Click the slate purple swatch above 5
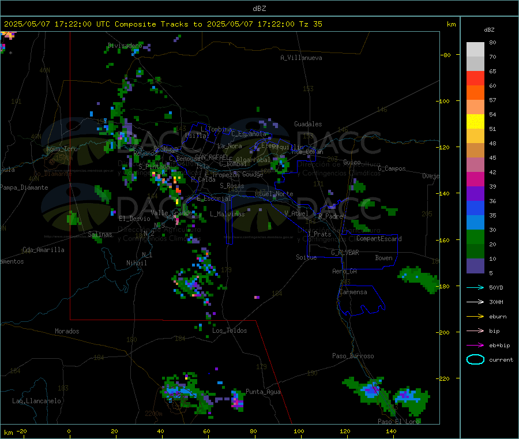This screenshot has height=439, width=519. click(475, 266)
